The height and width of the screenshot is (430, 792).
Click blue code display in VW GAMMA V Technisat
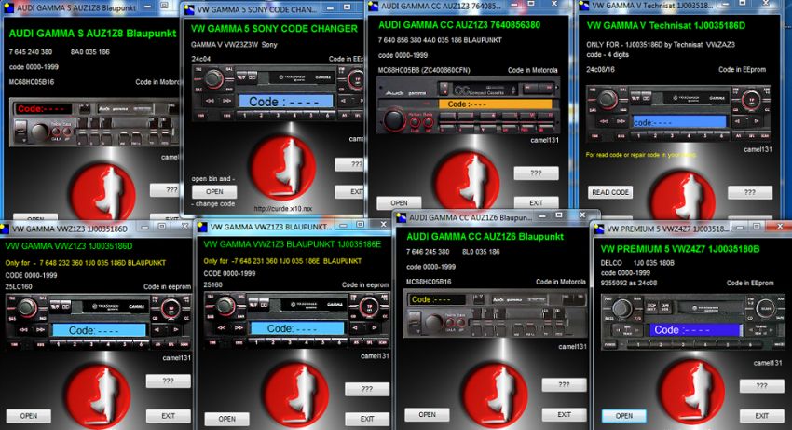click(x=679, y=122)
